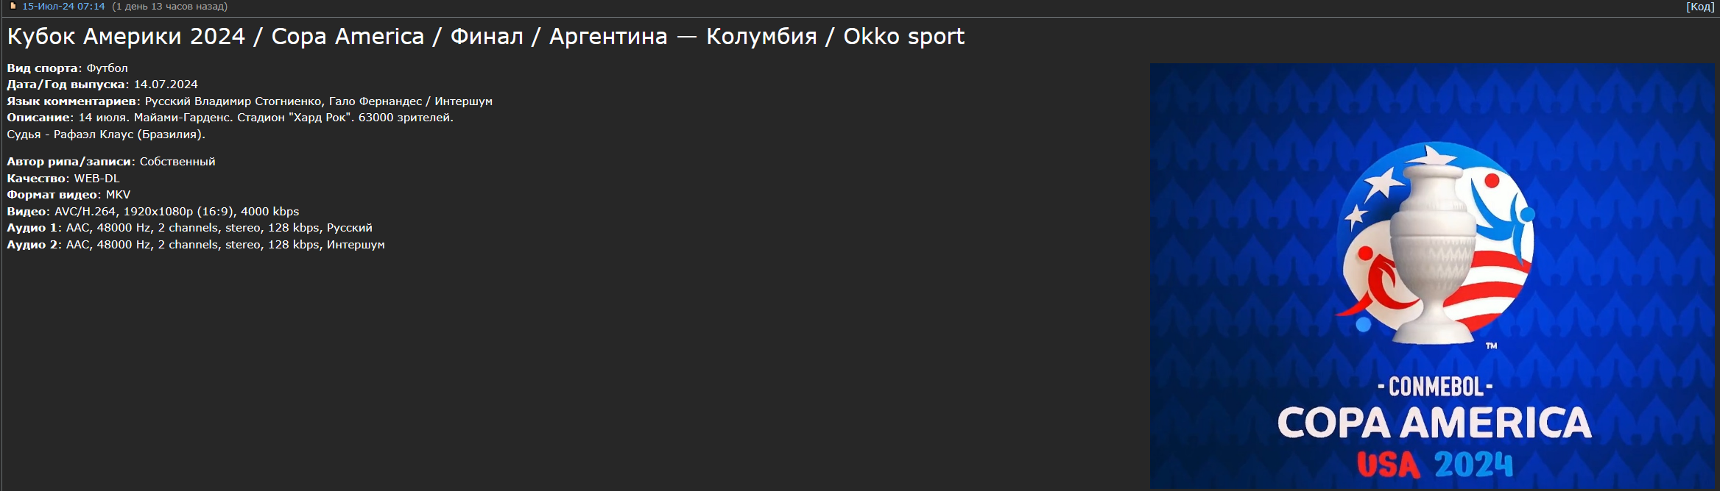1720x491 pixels.
Task: Open the post permalink dated 15-Июл-24 07:14
Action: pyautogui.click(x=63, y=6)
